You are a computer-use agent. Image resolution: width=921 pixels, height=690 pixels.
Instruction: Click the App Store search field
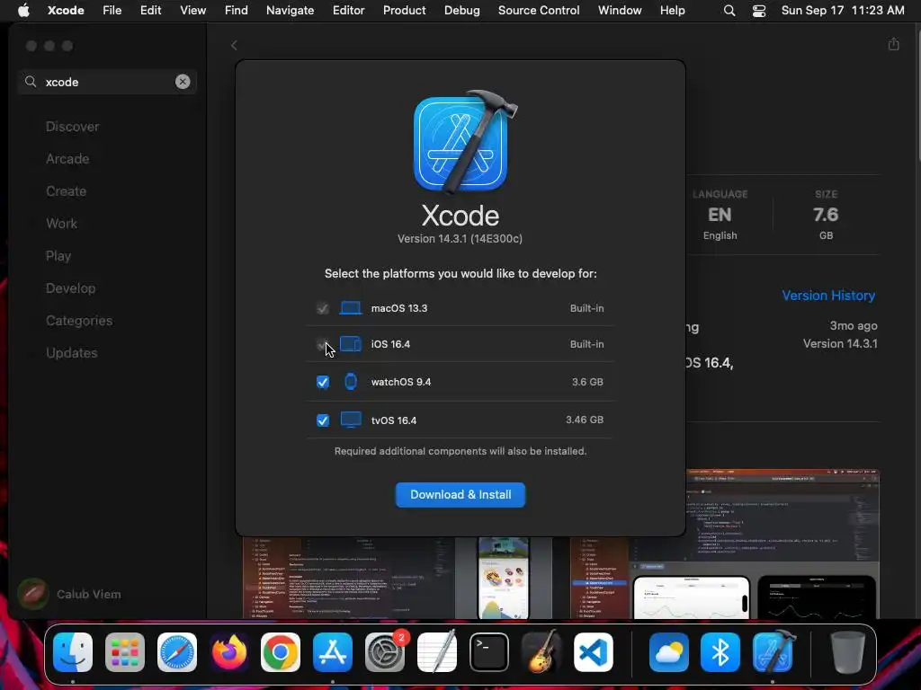point(107,82)
